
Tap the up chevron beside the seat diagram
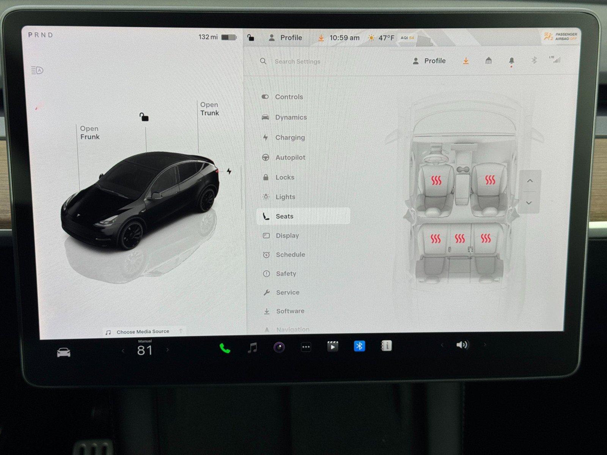(530, 181)
